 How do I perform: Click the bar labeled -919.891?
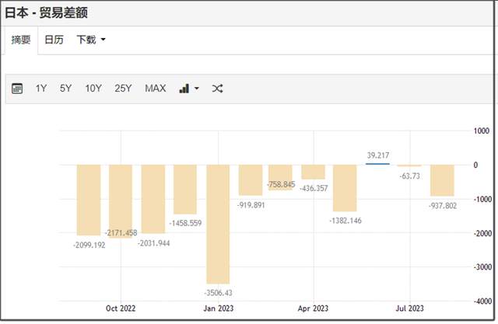(x=250, y=179)
